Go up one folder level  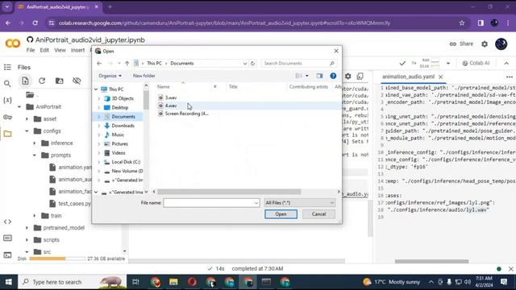pyautogui.click(x=127, y=63)
